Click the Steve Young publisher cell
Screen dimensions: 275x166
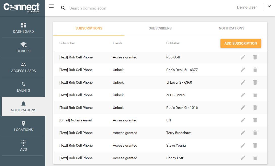pyautogui.click(x=176, y=145)
